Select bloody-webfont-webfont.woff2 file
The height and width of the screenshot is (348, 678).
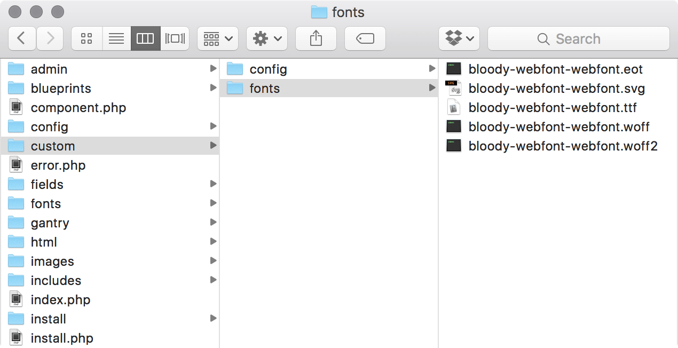[563, 146]
